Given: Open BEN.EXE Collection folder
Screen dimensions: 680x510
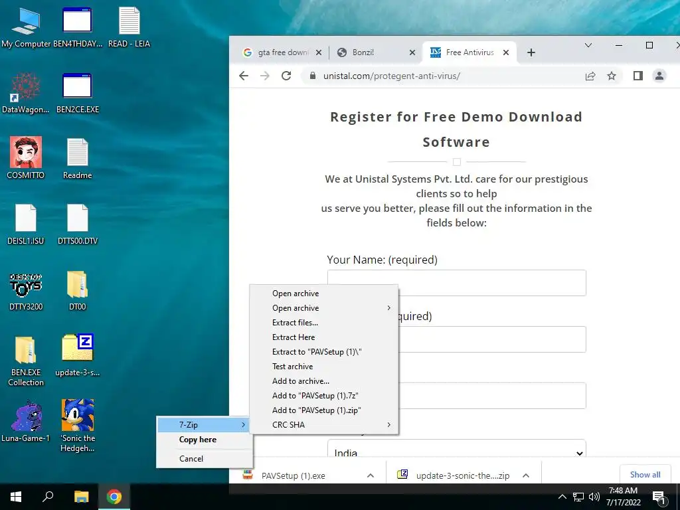Looking at the screenshot, I should coord(26,361).
